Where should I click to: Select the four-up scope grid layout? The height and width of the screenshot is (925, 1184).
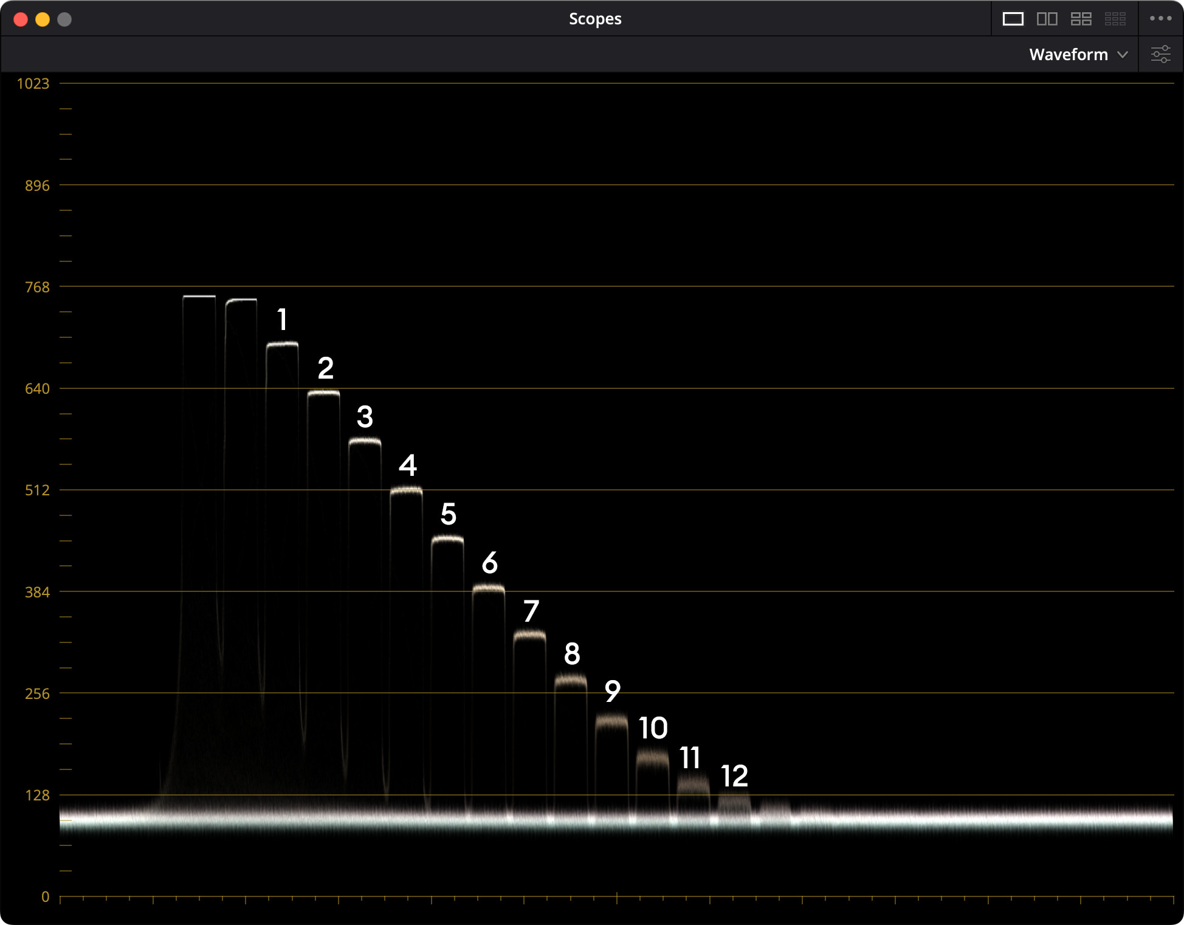coord(1081,19)
